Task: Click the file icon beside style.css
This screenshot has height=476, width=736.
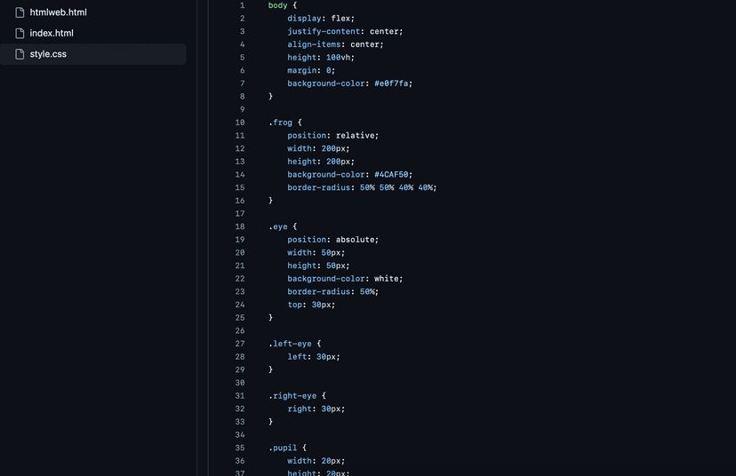Action: click(20, 54)
